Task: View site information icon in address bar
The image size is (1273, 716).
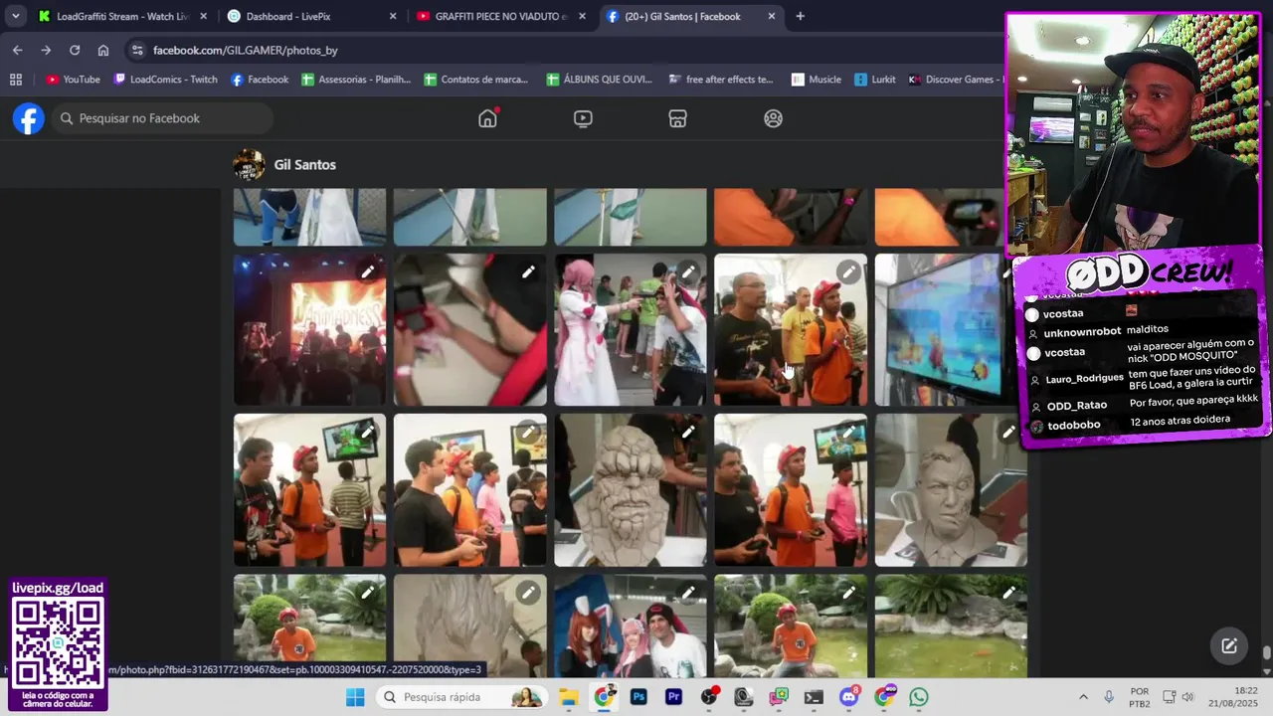Action: pos(136,50)
